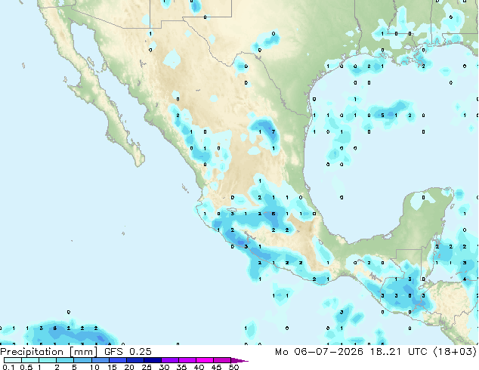Click the 'Precipitation' title word

point(32,352)
